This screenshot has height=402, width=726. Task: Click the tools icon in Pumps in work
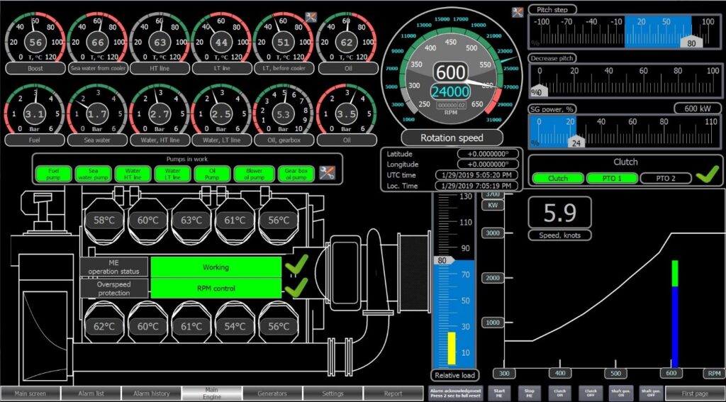tap(327, 172)
